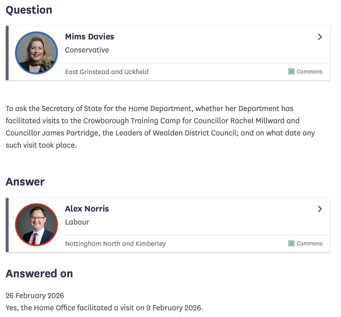The height and width of the screenshot is (317, 341).
Task: Select East Grinstead and Uckfield constituency text
Action: click(107, 72)
